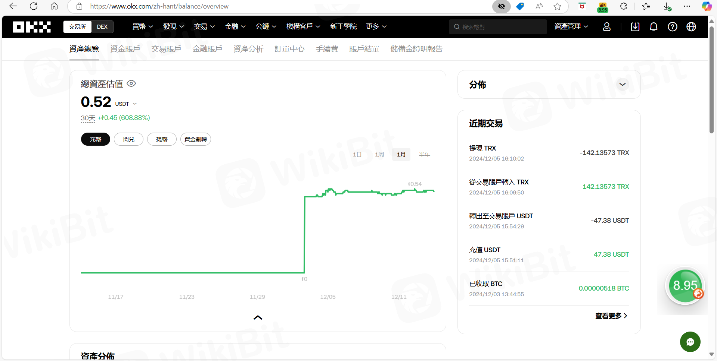Click the OKX logo in header
Image resolution: width=717 pixels, height=361 pixels.
tap(32, 27)
